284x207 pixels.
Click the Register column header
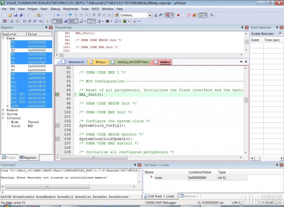coord(14,34)
